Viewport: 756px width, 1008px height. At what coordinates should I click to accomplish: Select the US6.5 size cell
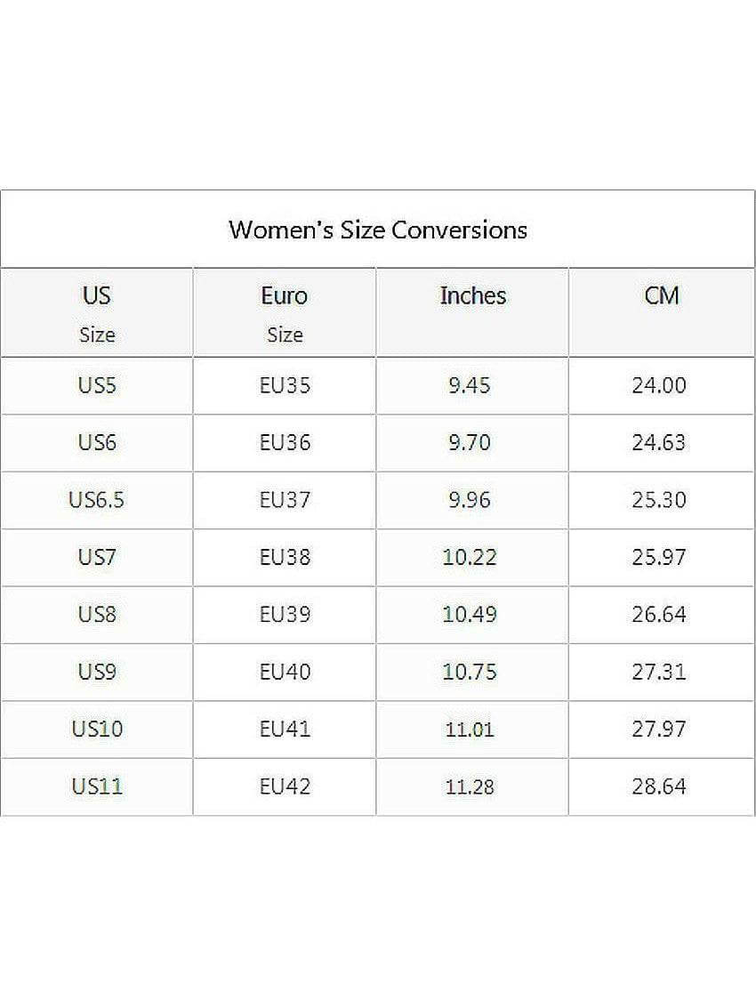pyautogui.click(x=97, y=500)
